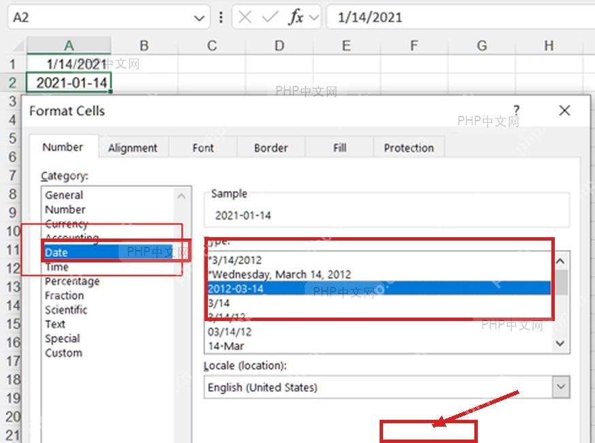Close the Format Cells dialog
Screen dimensions: 595x443
point(564,110)
